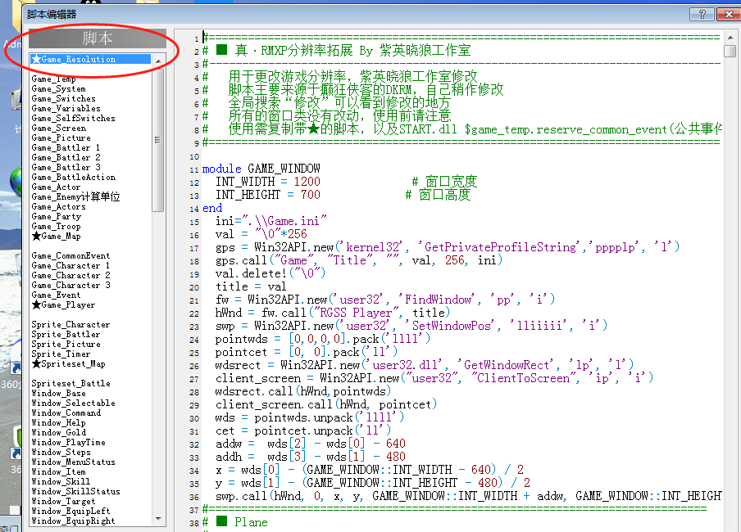Open the Game_Screen script
The height and width of the screenshot is (532, 741).
[x=58, y=128]
